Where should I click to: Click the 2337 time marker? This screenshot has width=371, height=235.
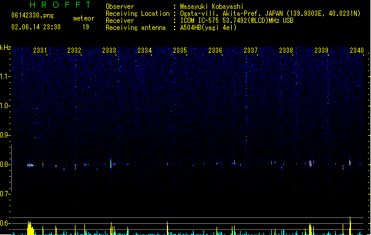[251, 51]
